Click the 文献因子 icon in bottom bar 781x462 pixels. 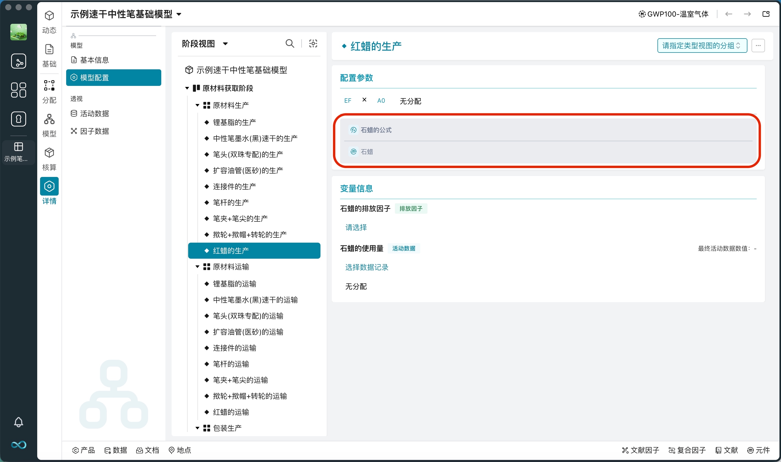641,450
